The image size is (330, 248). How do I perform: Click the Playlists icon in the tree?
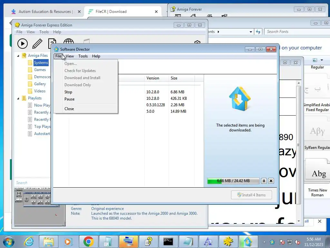tap(24, 98)
